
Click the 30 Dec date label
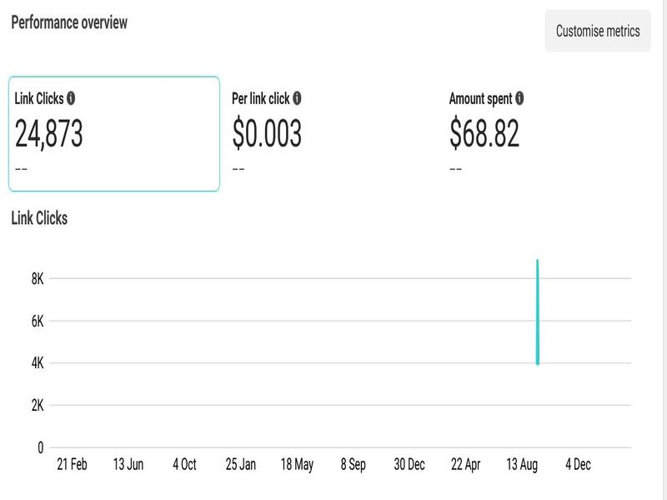tap(409, 465)
